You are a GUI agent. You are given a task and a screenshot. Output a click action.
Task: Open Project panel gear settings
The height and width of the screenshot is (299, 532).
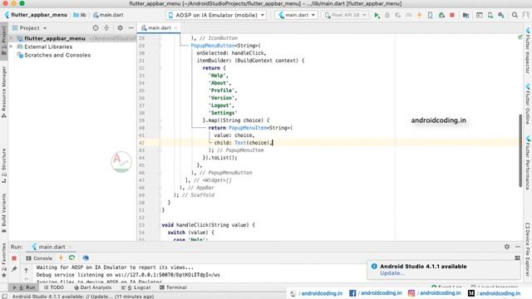120,27
